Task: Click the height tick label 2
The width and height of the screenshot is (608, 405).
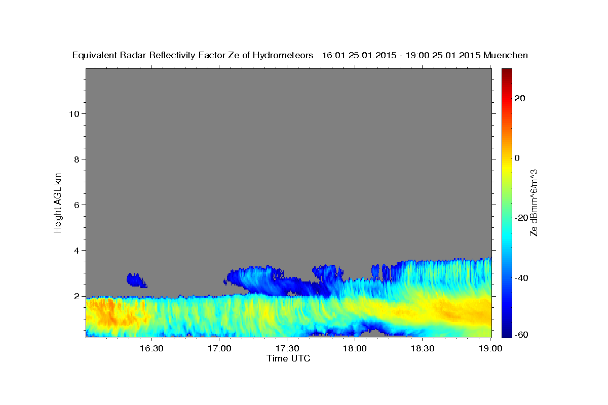Action: [77, 296]
